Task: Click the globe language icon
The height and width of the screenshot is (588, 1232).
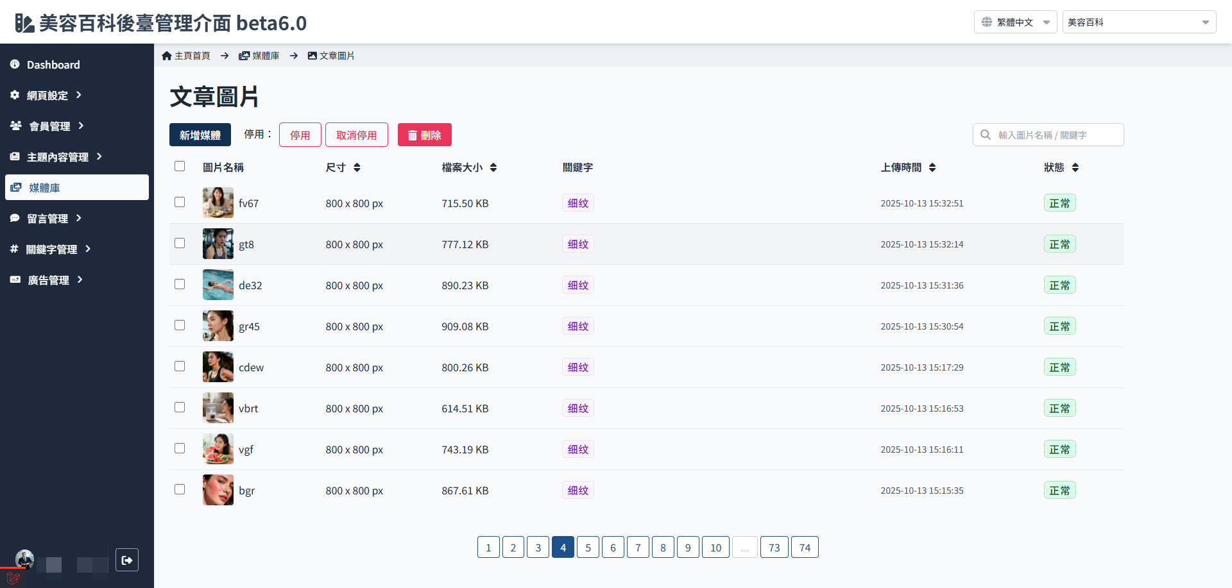Action: [x=987, y=22]
